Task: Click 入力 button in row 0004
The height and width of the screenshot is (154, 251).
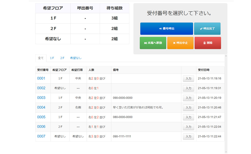Action: pyautogui.click(x=189, y=108)
